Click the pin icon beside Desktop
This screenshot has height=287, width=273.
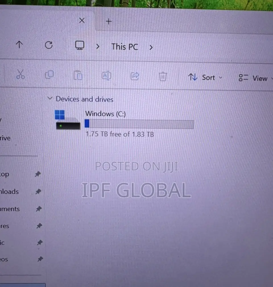[x=38, y=174]
